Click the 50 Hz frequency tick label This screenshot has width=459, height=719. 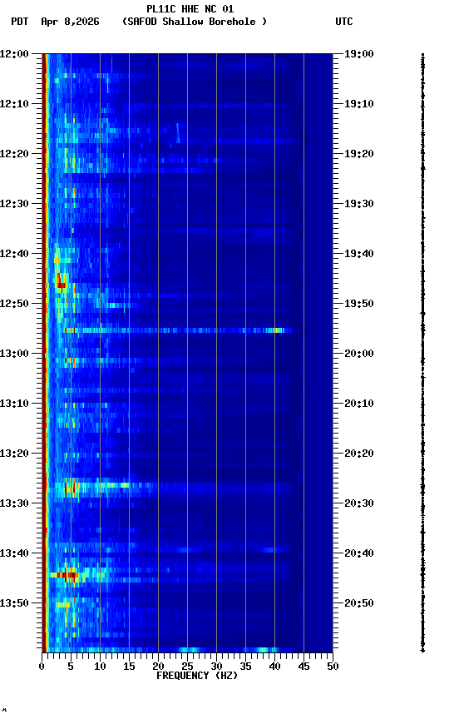click(x=333, y=667)
